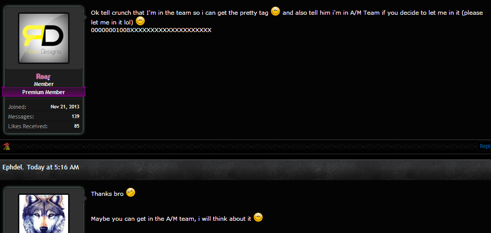Click the "Today at 5:16 AM" timestamp
This screenshot has height=233, width=491.
coord(53,167)
